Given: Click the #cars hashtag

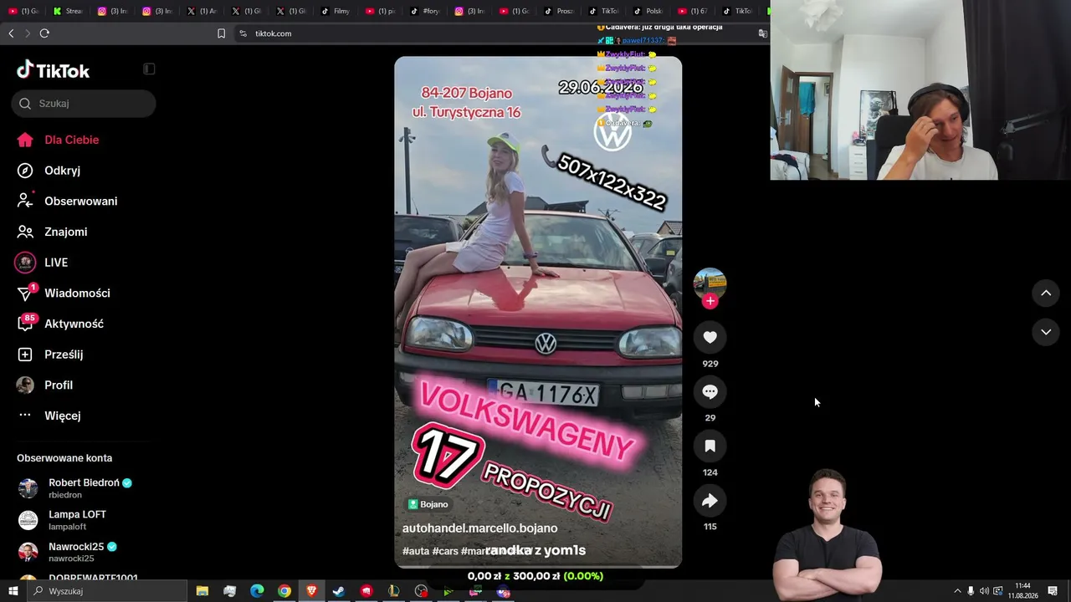Looking at the screenshot, I should coord(445,551).
